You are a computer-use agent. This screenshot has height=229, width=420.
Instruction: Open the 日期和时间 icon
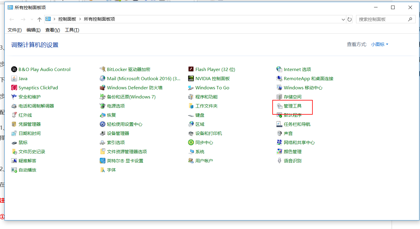[x=14, y=134]
